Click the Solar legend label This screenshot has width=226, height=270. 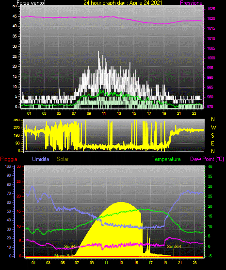pyautogui.click(x=63, y=159)
